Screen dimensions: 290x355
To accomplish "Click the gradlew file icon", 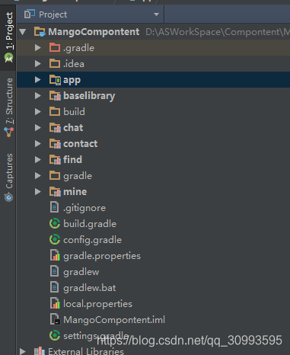I will [55, 271].
